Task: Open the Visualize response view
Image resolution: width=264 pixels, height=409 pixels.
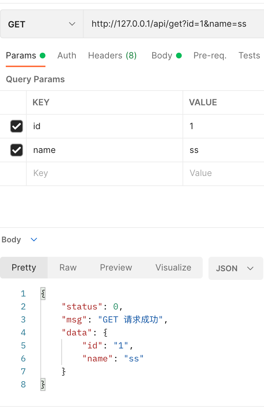Action: coord(173,268)
